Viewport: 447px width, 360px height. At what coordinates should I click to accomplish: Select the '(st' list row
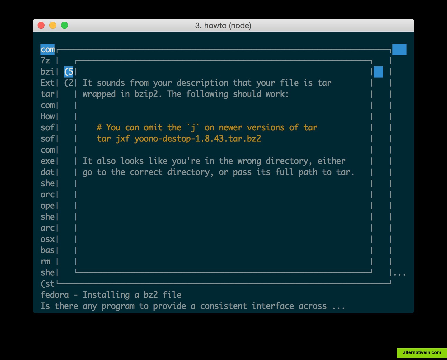click(48, 284)
